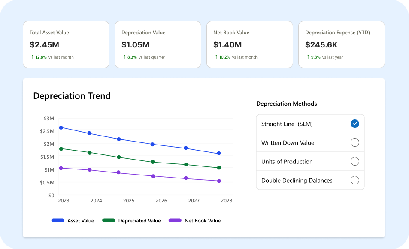Click the 2024 x-axis label
The image size is (409, 249).
click(96, 201)
